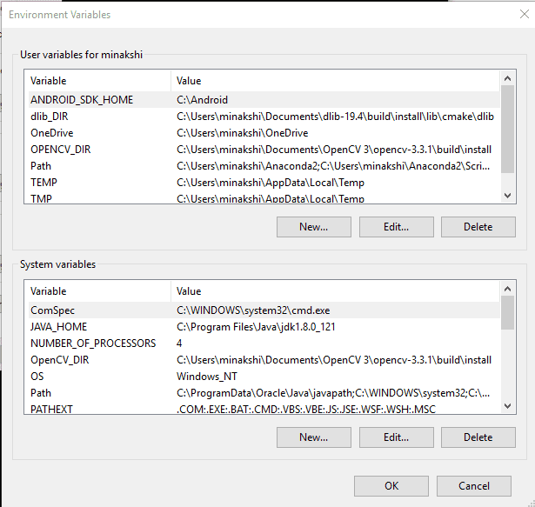The image size is (535, 507).
Task: Select the TMP user variable
Action: click(x=264, y=198)
